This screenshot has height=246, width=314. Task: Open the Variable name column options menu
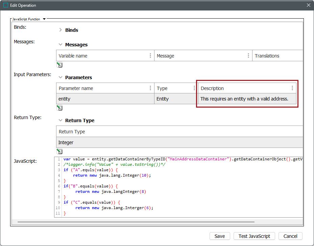coord(150,56)
